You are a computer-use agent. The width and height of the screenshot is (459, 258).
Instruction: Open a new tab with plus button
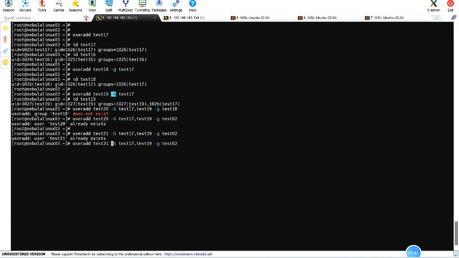(x=436, y=18)
